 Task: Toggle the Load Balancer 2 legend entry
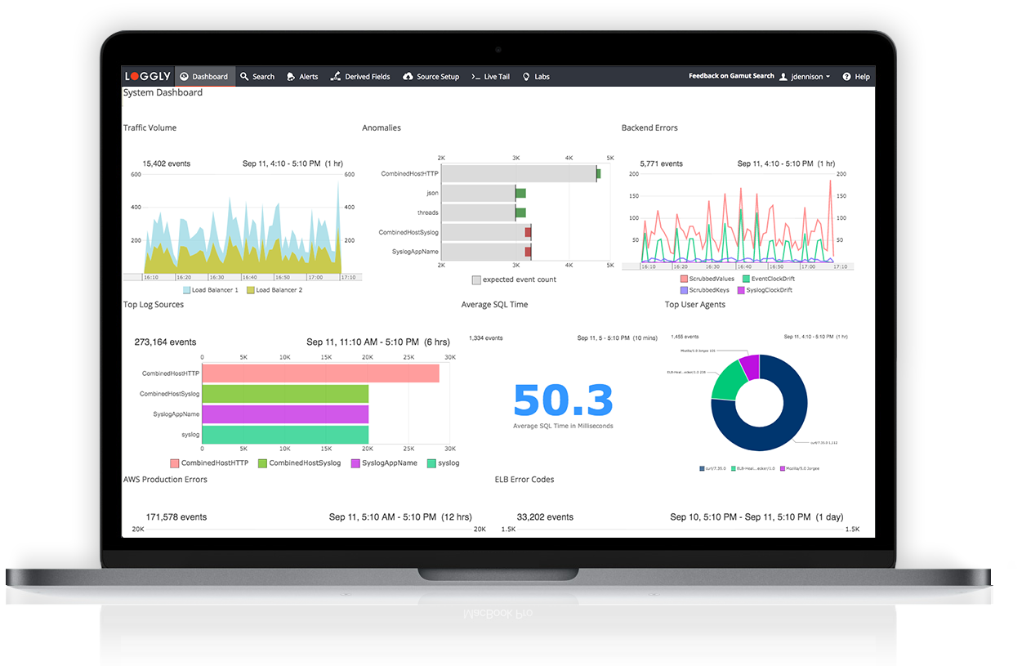click(x=274, y=290)
